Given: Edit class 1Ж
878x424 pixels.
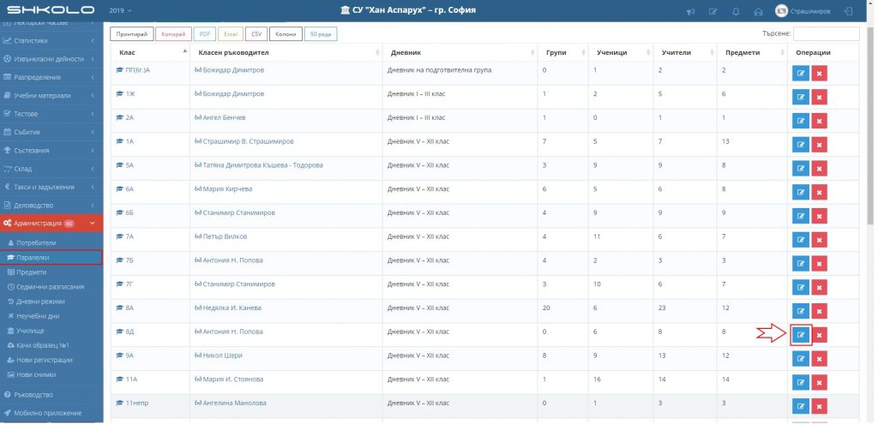Looking at the screenshot, I should point(801,98).
